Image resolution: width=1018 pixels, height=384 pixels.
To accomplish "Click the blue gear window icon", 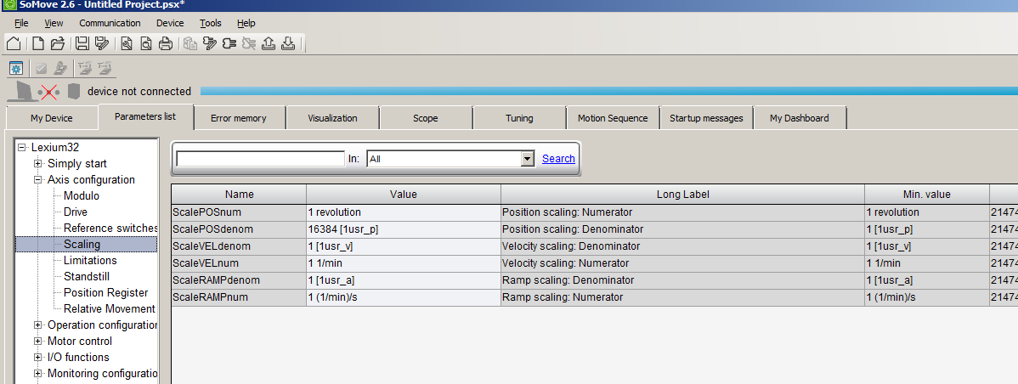I will tap(16, 68).
